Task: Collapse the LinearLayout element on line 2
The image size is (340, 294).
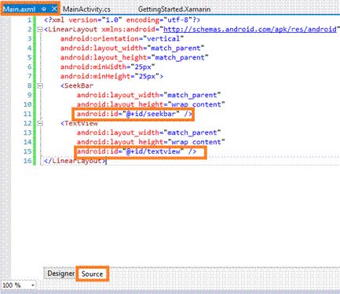Action: point(40,29)
